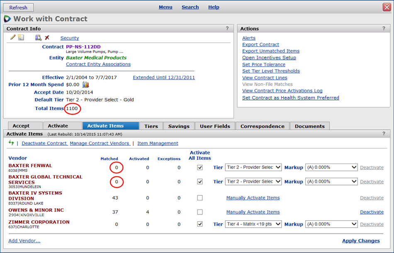Close the Work with Contract window
The image size is (394, 253).
386,7
